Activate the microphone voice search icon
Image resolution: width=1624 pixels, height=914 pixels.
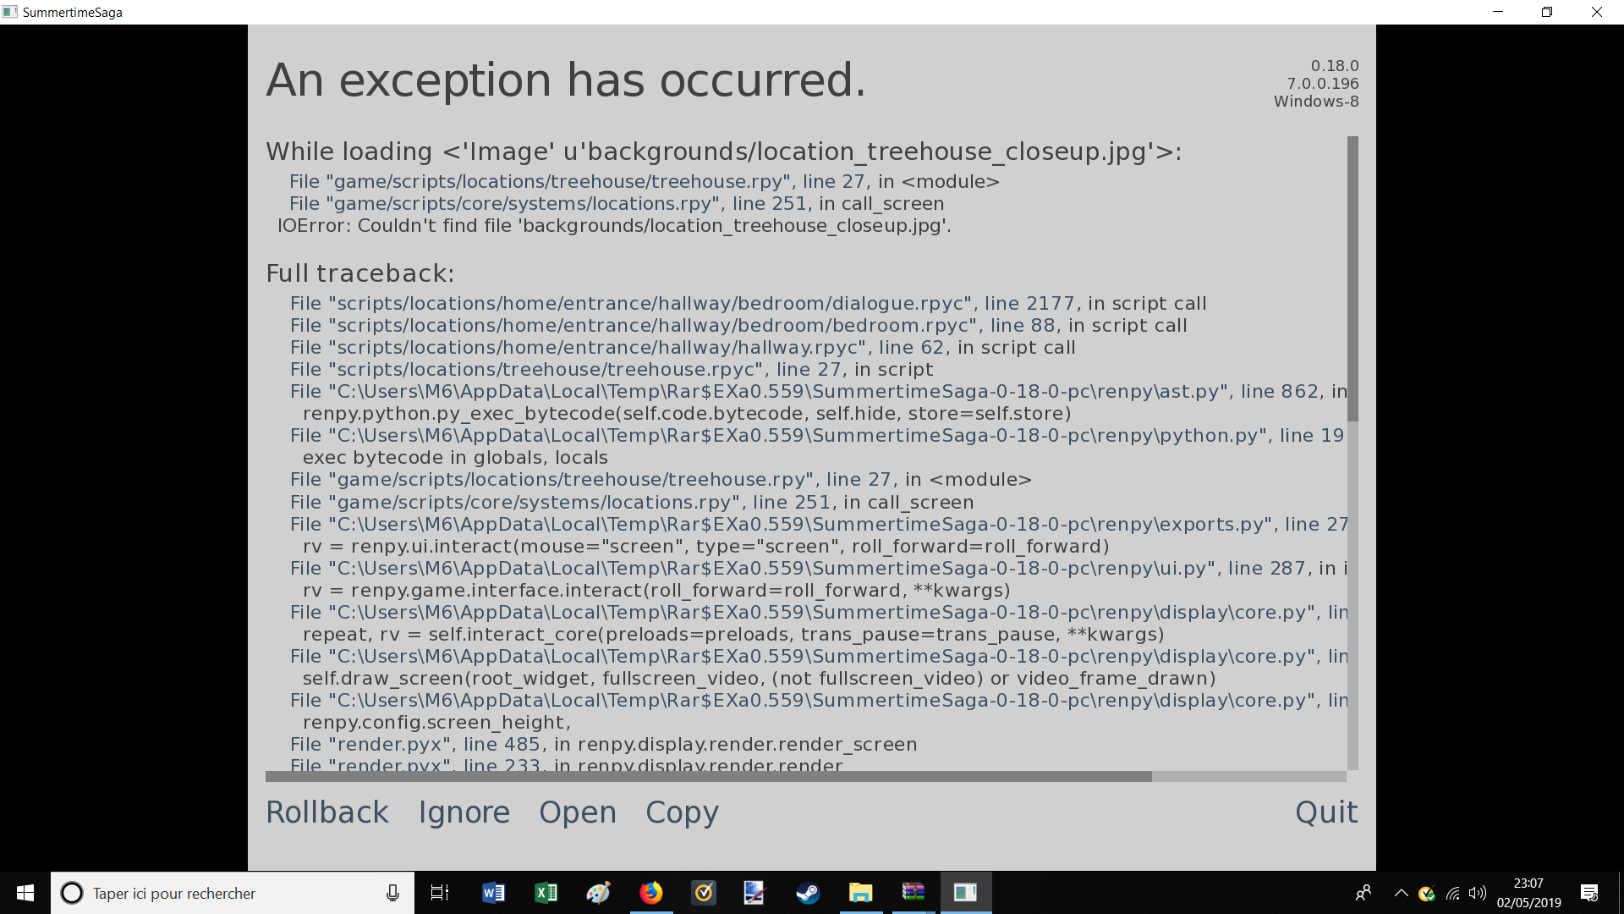[x=392, y=893]
